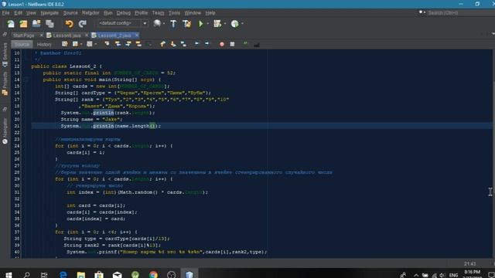The image size is (495, 278).
Task: Click the Find Selection editor icon
Action: 107,44
